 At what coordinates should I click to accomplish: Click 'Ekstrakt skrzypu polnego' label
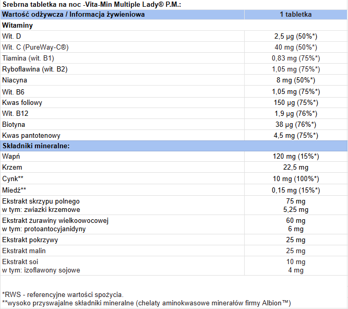pos(41,201)
